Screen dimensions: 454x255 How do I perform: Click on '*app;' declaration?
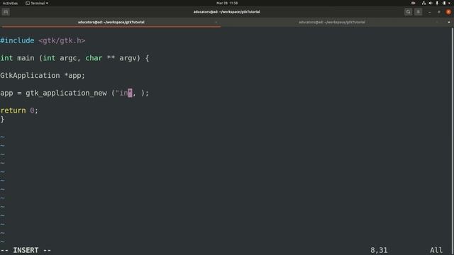(x=74, y=76)
